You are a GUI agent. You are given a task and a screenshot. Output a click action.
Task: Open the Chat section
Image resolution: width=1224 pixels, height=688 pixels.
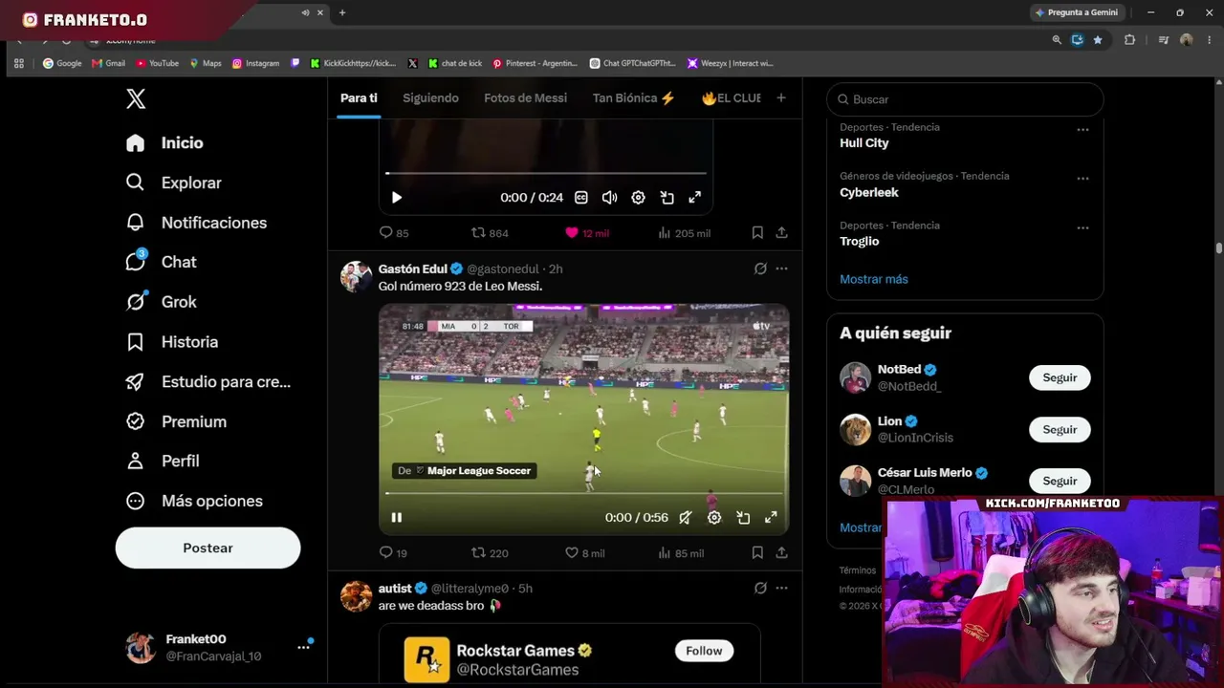click(x=161, y=262)
